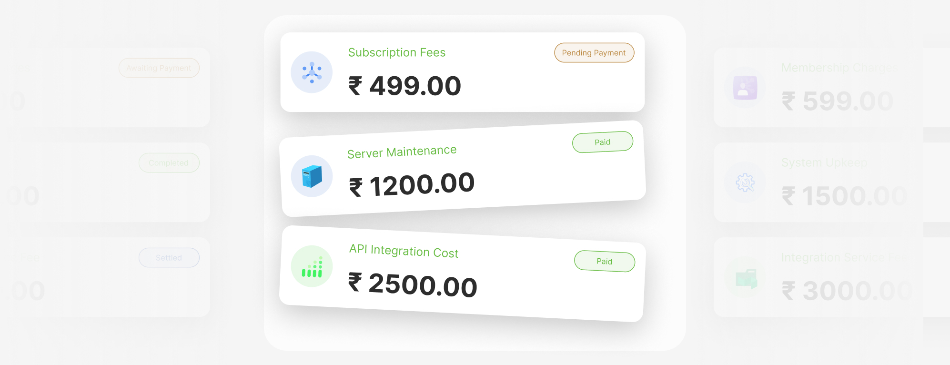Image resolution: width=950 pixels, height=365 pixels.
Task: Select the ₹ 2500.00 amount
Action: (x=413, y=284)
